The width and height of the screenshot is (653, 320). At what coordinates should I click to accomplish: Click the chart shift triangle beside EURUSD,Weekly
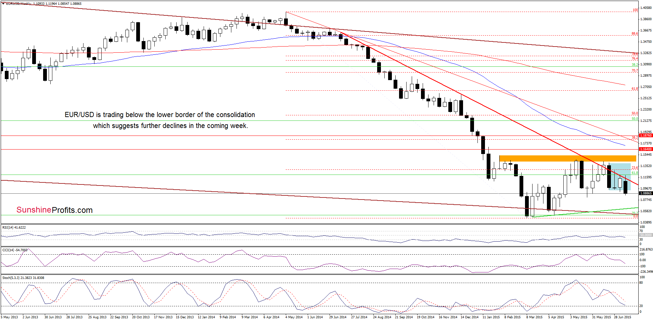3,3
